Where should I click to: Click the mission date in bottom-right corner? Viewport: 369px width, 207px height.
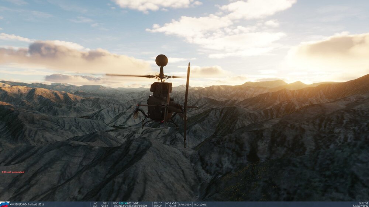point(360,206)
